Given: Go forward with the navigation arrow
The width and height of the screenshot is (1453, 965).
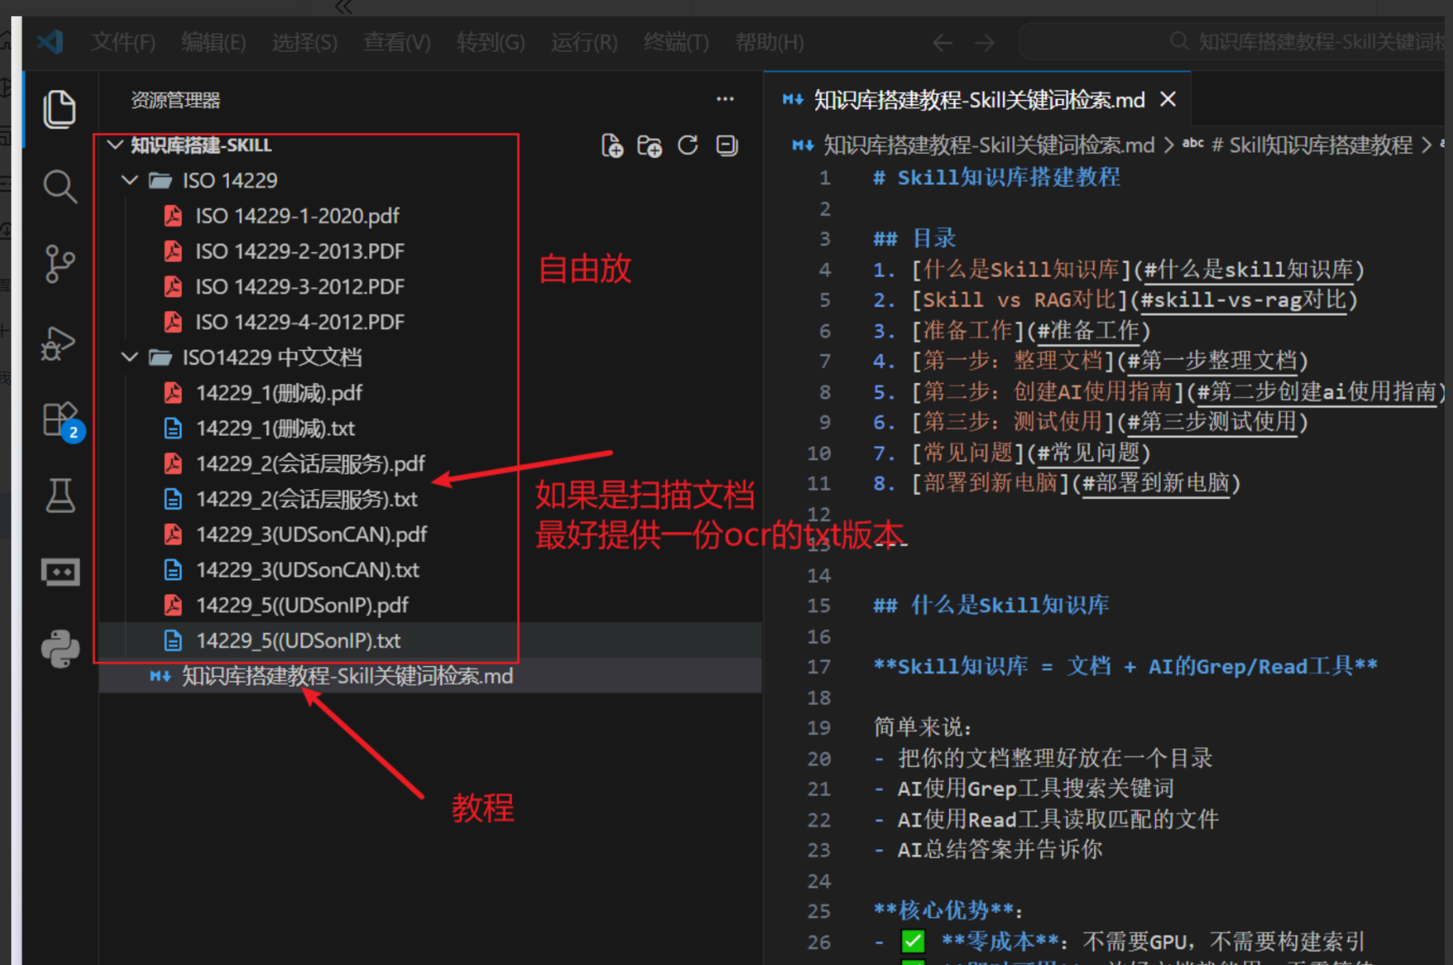Looking at the screenshot, I should (x=985, y=42).
